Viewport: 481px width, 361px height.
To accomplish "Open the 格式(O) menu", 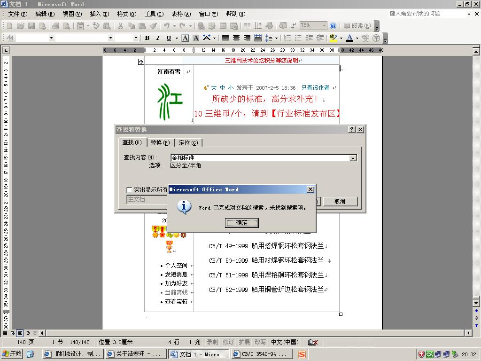I will [x=127, y=14].
